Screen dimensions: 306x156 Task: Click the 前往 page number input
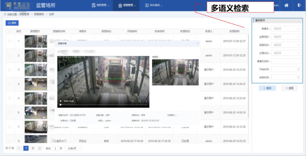[55, 148]
